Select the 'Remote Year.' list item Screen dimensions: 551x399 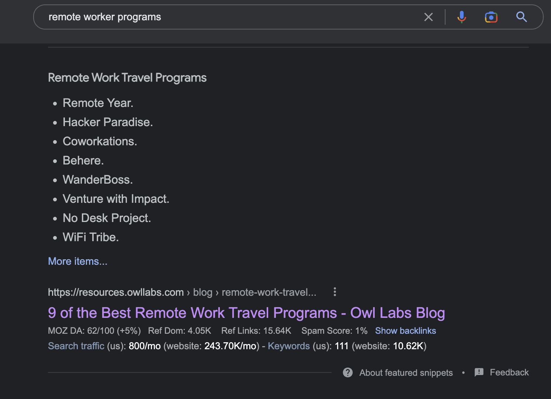coord(98,103)
